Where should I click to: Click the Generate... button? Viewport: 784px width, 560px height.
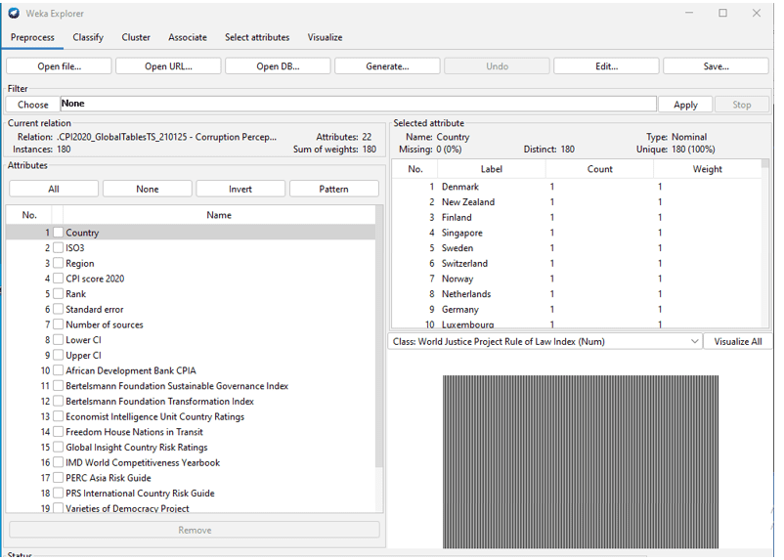(x=387, y=66)
